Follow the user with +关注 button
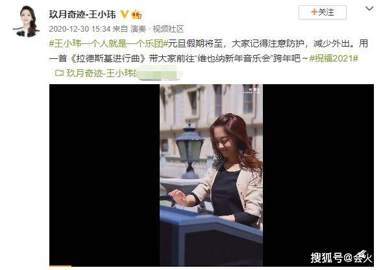Viewport: 383px width, 270px height. pyautogui.click(x=323, y=12)
